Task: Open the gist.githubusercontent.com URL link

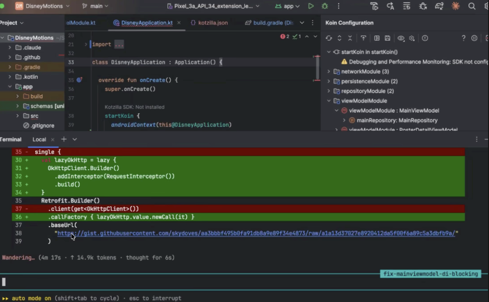Action: (256, 233)
